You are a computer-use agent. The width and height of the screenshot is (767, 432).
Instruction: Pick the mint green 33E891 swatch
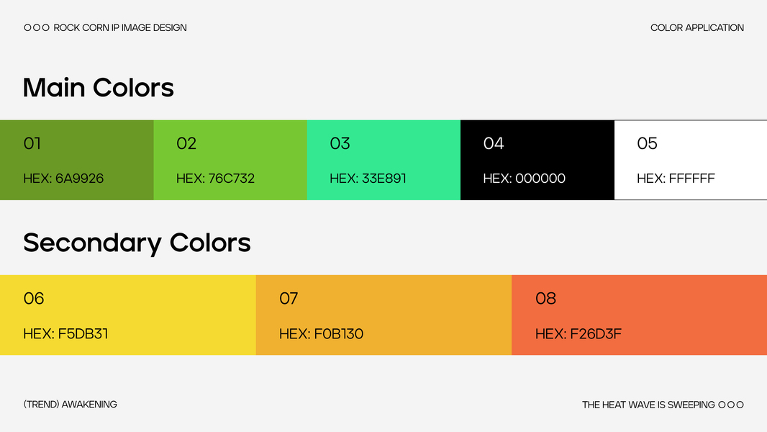coord(383,160)
